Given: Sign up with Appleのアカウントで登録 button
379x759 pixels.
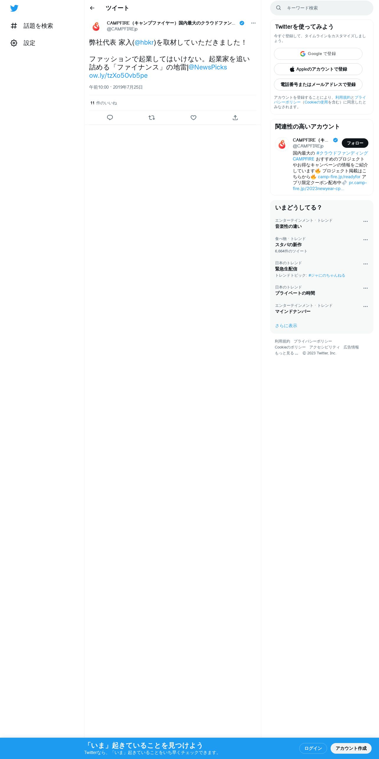Looking at the screenshot, I should [x=318, y=69].
